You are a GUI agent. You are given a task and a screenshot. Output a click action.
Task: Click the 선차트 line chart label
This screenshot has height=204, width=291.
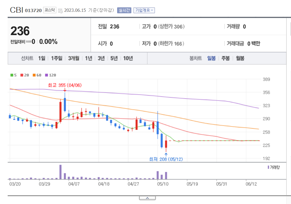click(x=27, y=58)
